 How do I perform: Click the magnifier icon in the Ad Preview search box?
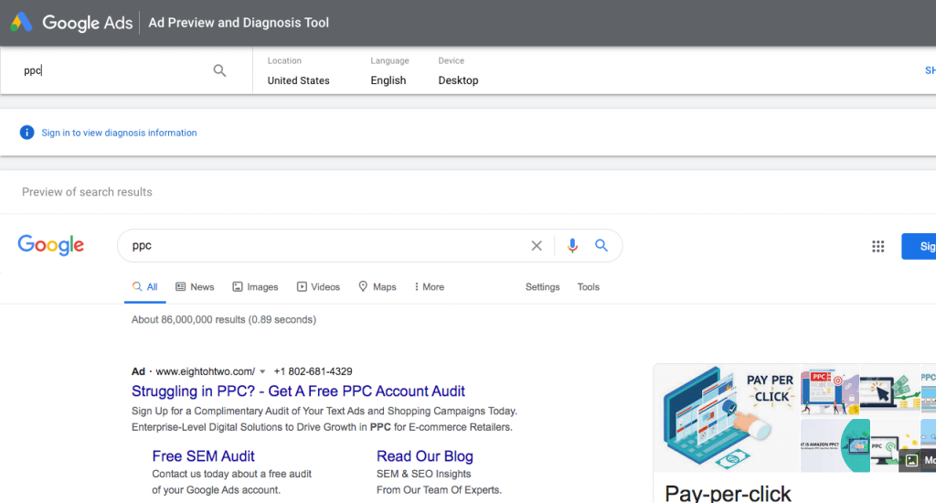pos(219,70)
